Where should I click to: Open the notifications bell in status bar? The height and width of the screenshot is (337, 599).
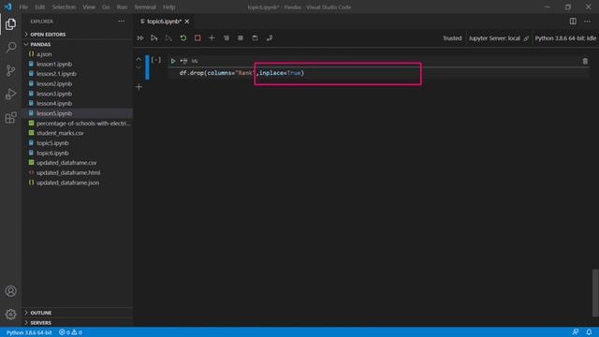589,332
